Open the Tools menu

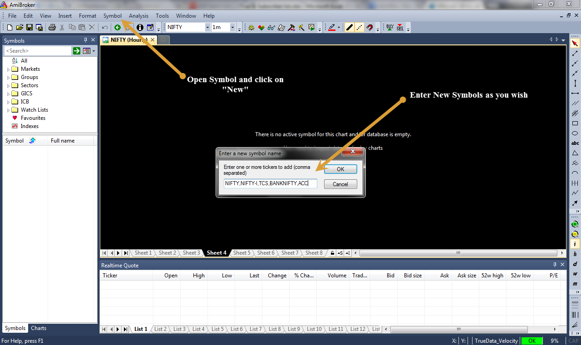[162, 16]
